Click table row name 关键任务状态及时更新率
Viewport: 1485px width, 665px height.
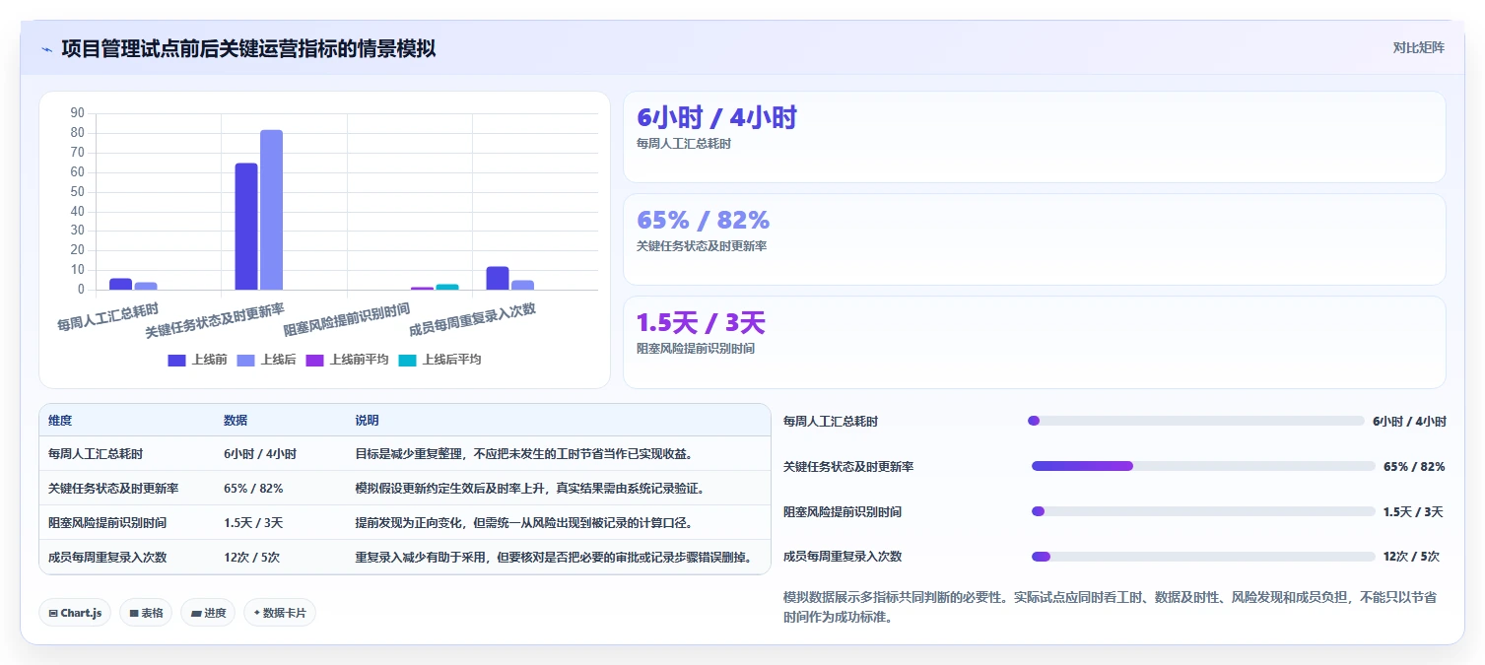(x=113, y=489)
